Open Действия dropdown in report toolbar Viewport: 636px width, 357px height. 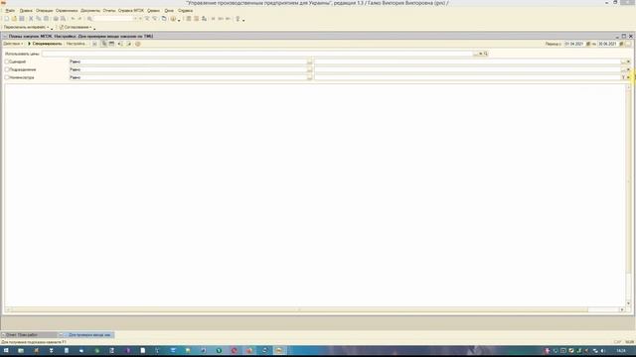(13, 44)
